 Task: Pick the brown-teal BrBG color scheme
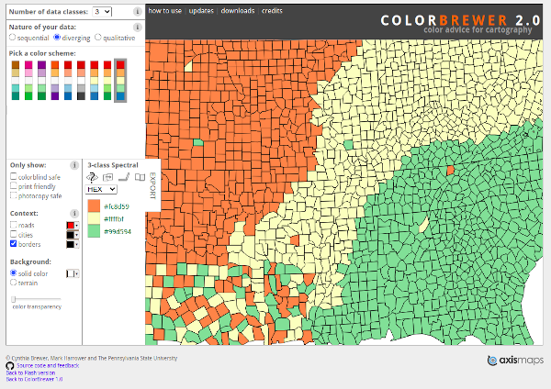[16, 81]
